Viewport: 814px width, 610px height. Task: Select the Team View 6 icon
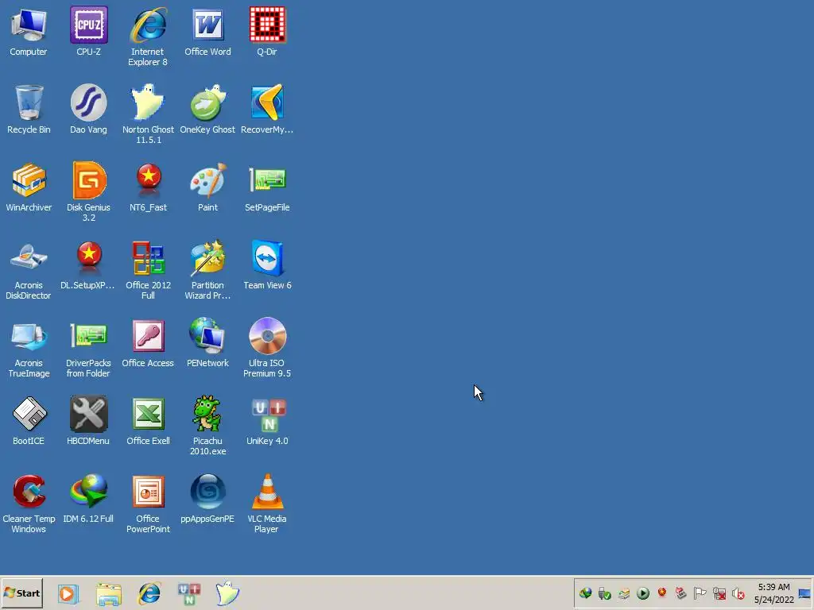click(x=267, y=264)
